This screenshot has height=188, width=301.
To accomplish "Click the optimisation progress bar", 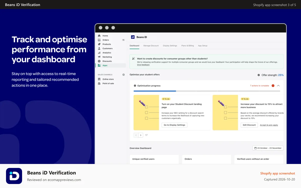I will pyautogui.click(x=207, y=91).
